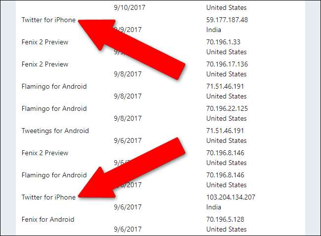Click the 9/10/2017 date at top
The height and width of the screenshot is (236, 321).
[129, 7]
